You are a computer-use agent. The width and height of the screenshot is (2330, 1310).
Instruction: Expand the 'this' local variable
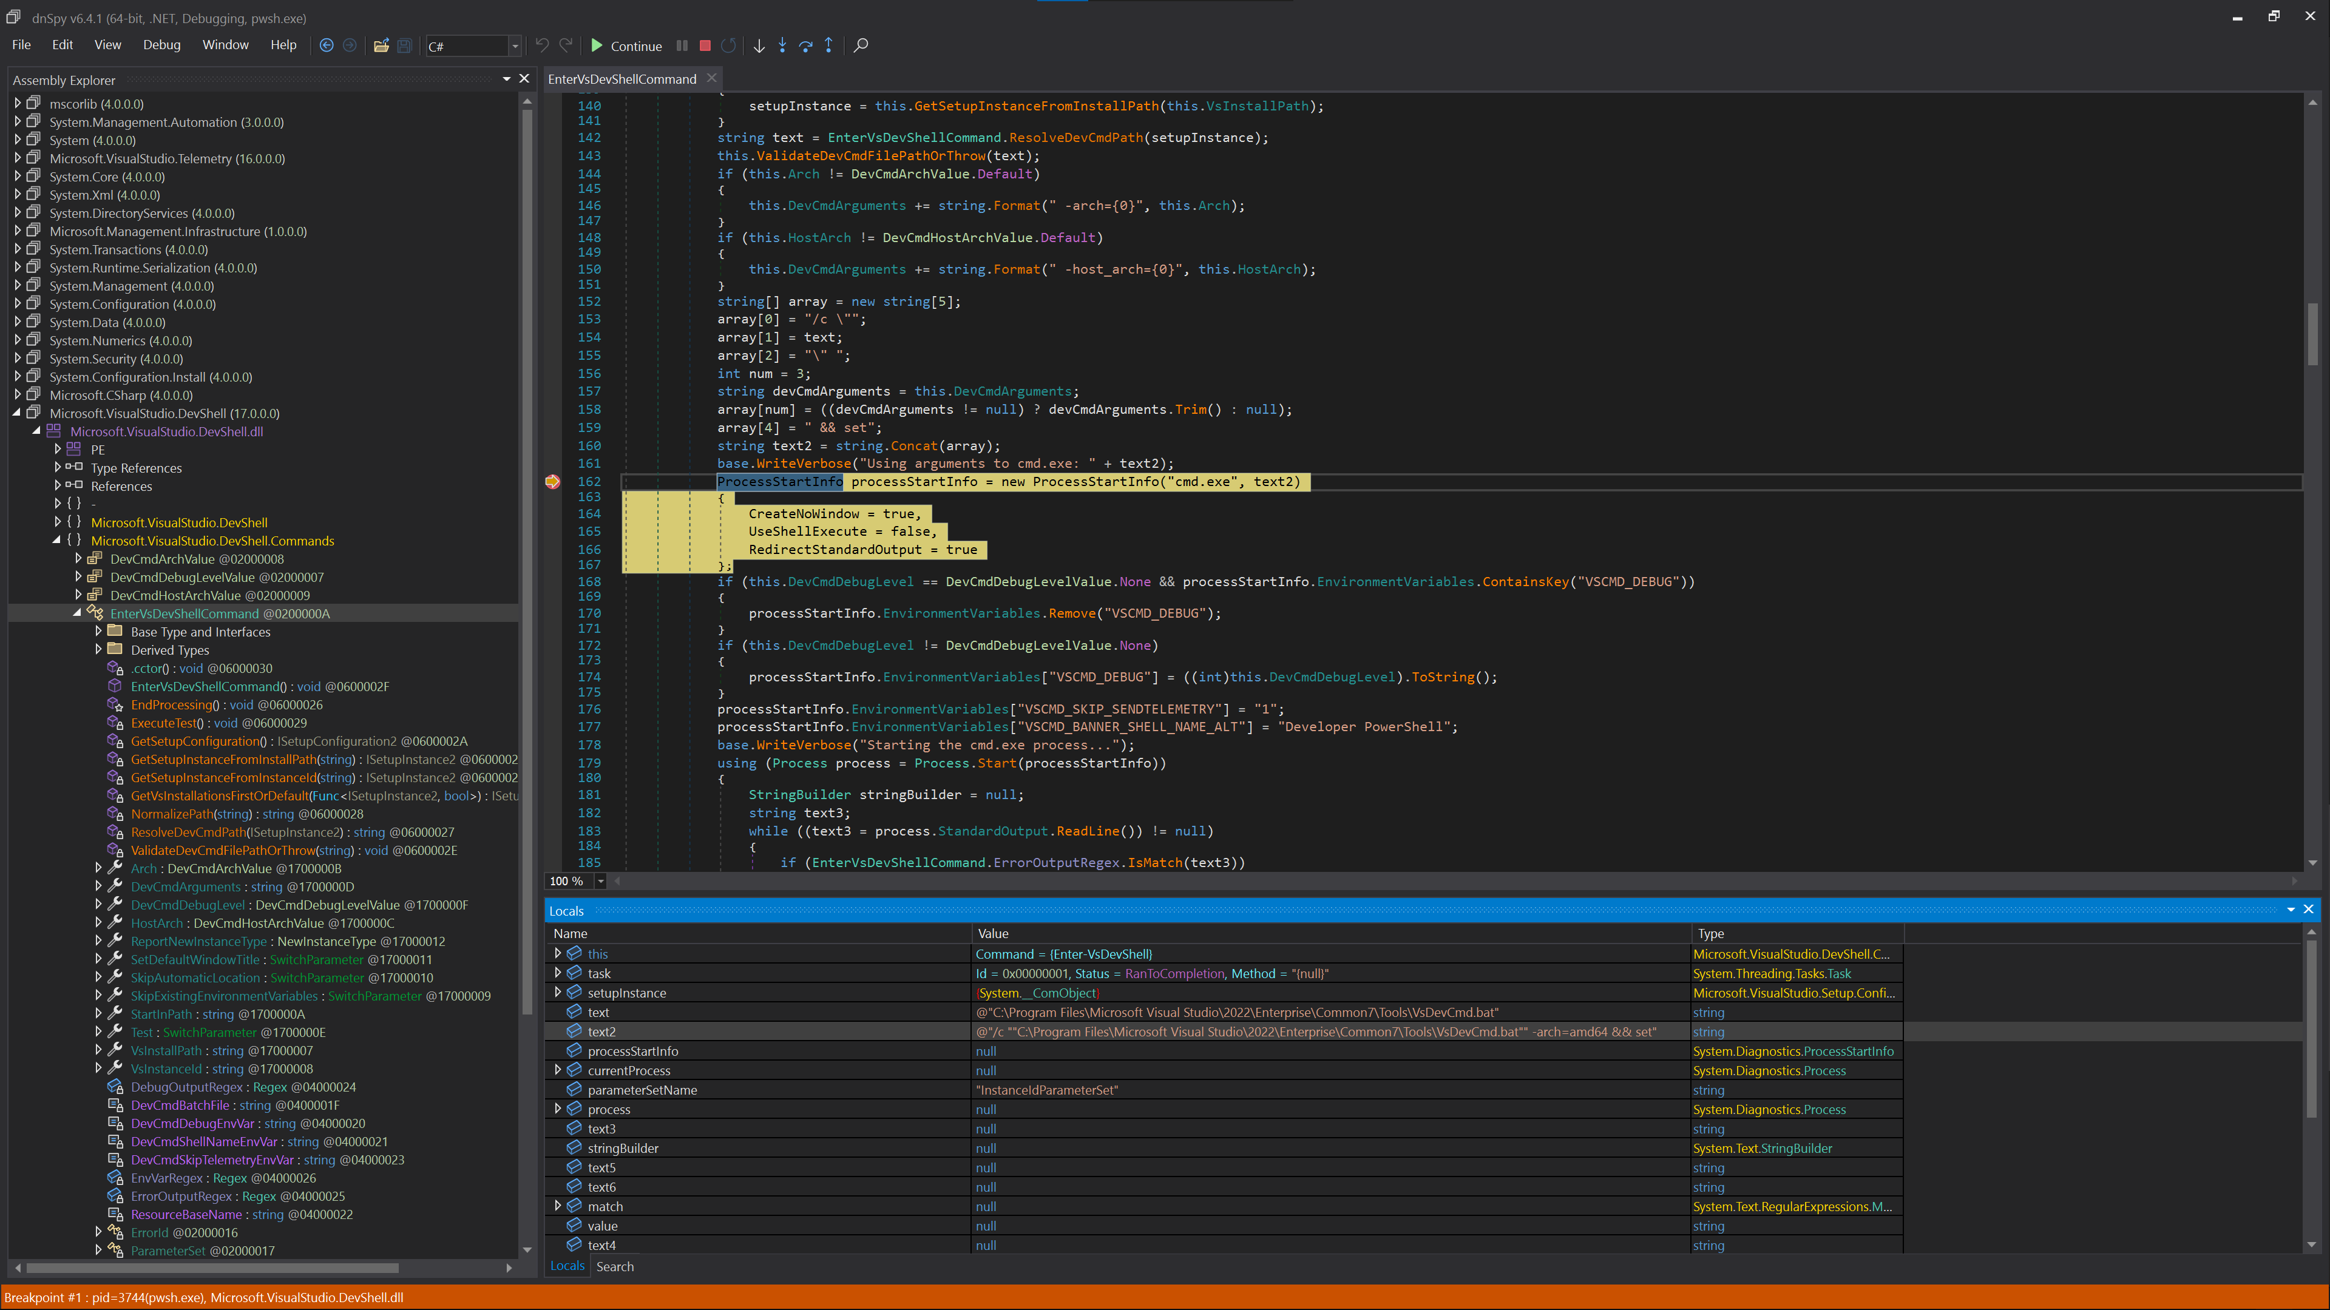pos(558,954)
